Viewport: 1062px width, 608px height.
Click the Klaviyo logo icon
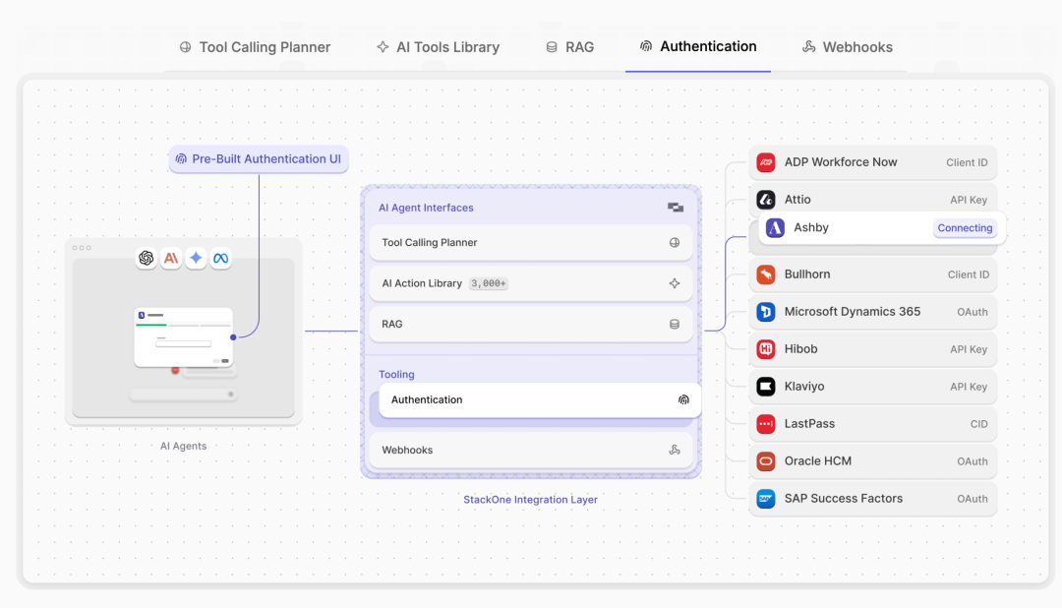click(766, 387)
